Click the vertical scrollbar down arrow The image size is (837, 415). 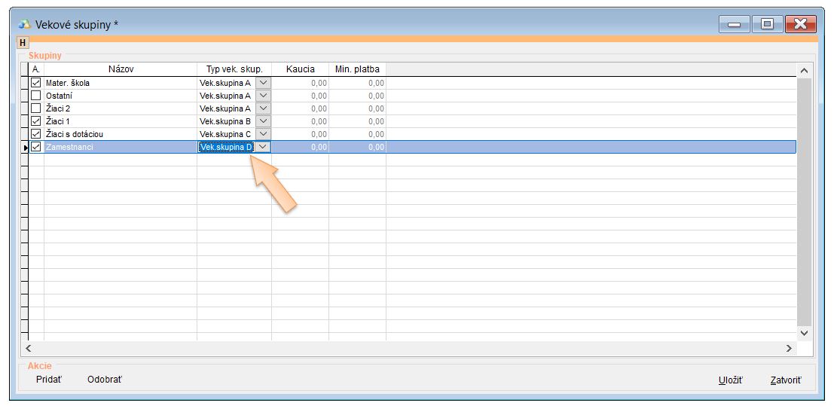pos(804,332)
